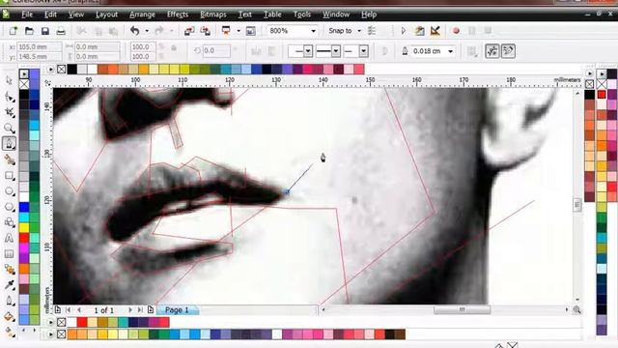Go to the previous page arrow
Image resolution: width=618 pixels, height=348 pixels.
[79, 310]
